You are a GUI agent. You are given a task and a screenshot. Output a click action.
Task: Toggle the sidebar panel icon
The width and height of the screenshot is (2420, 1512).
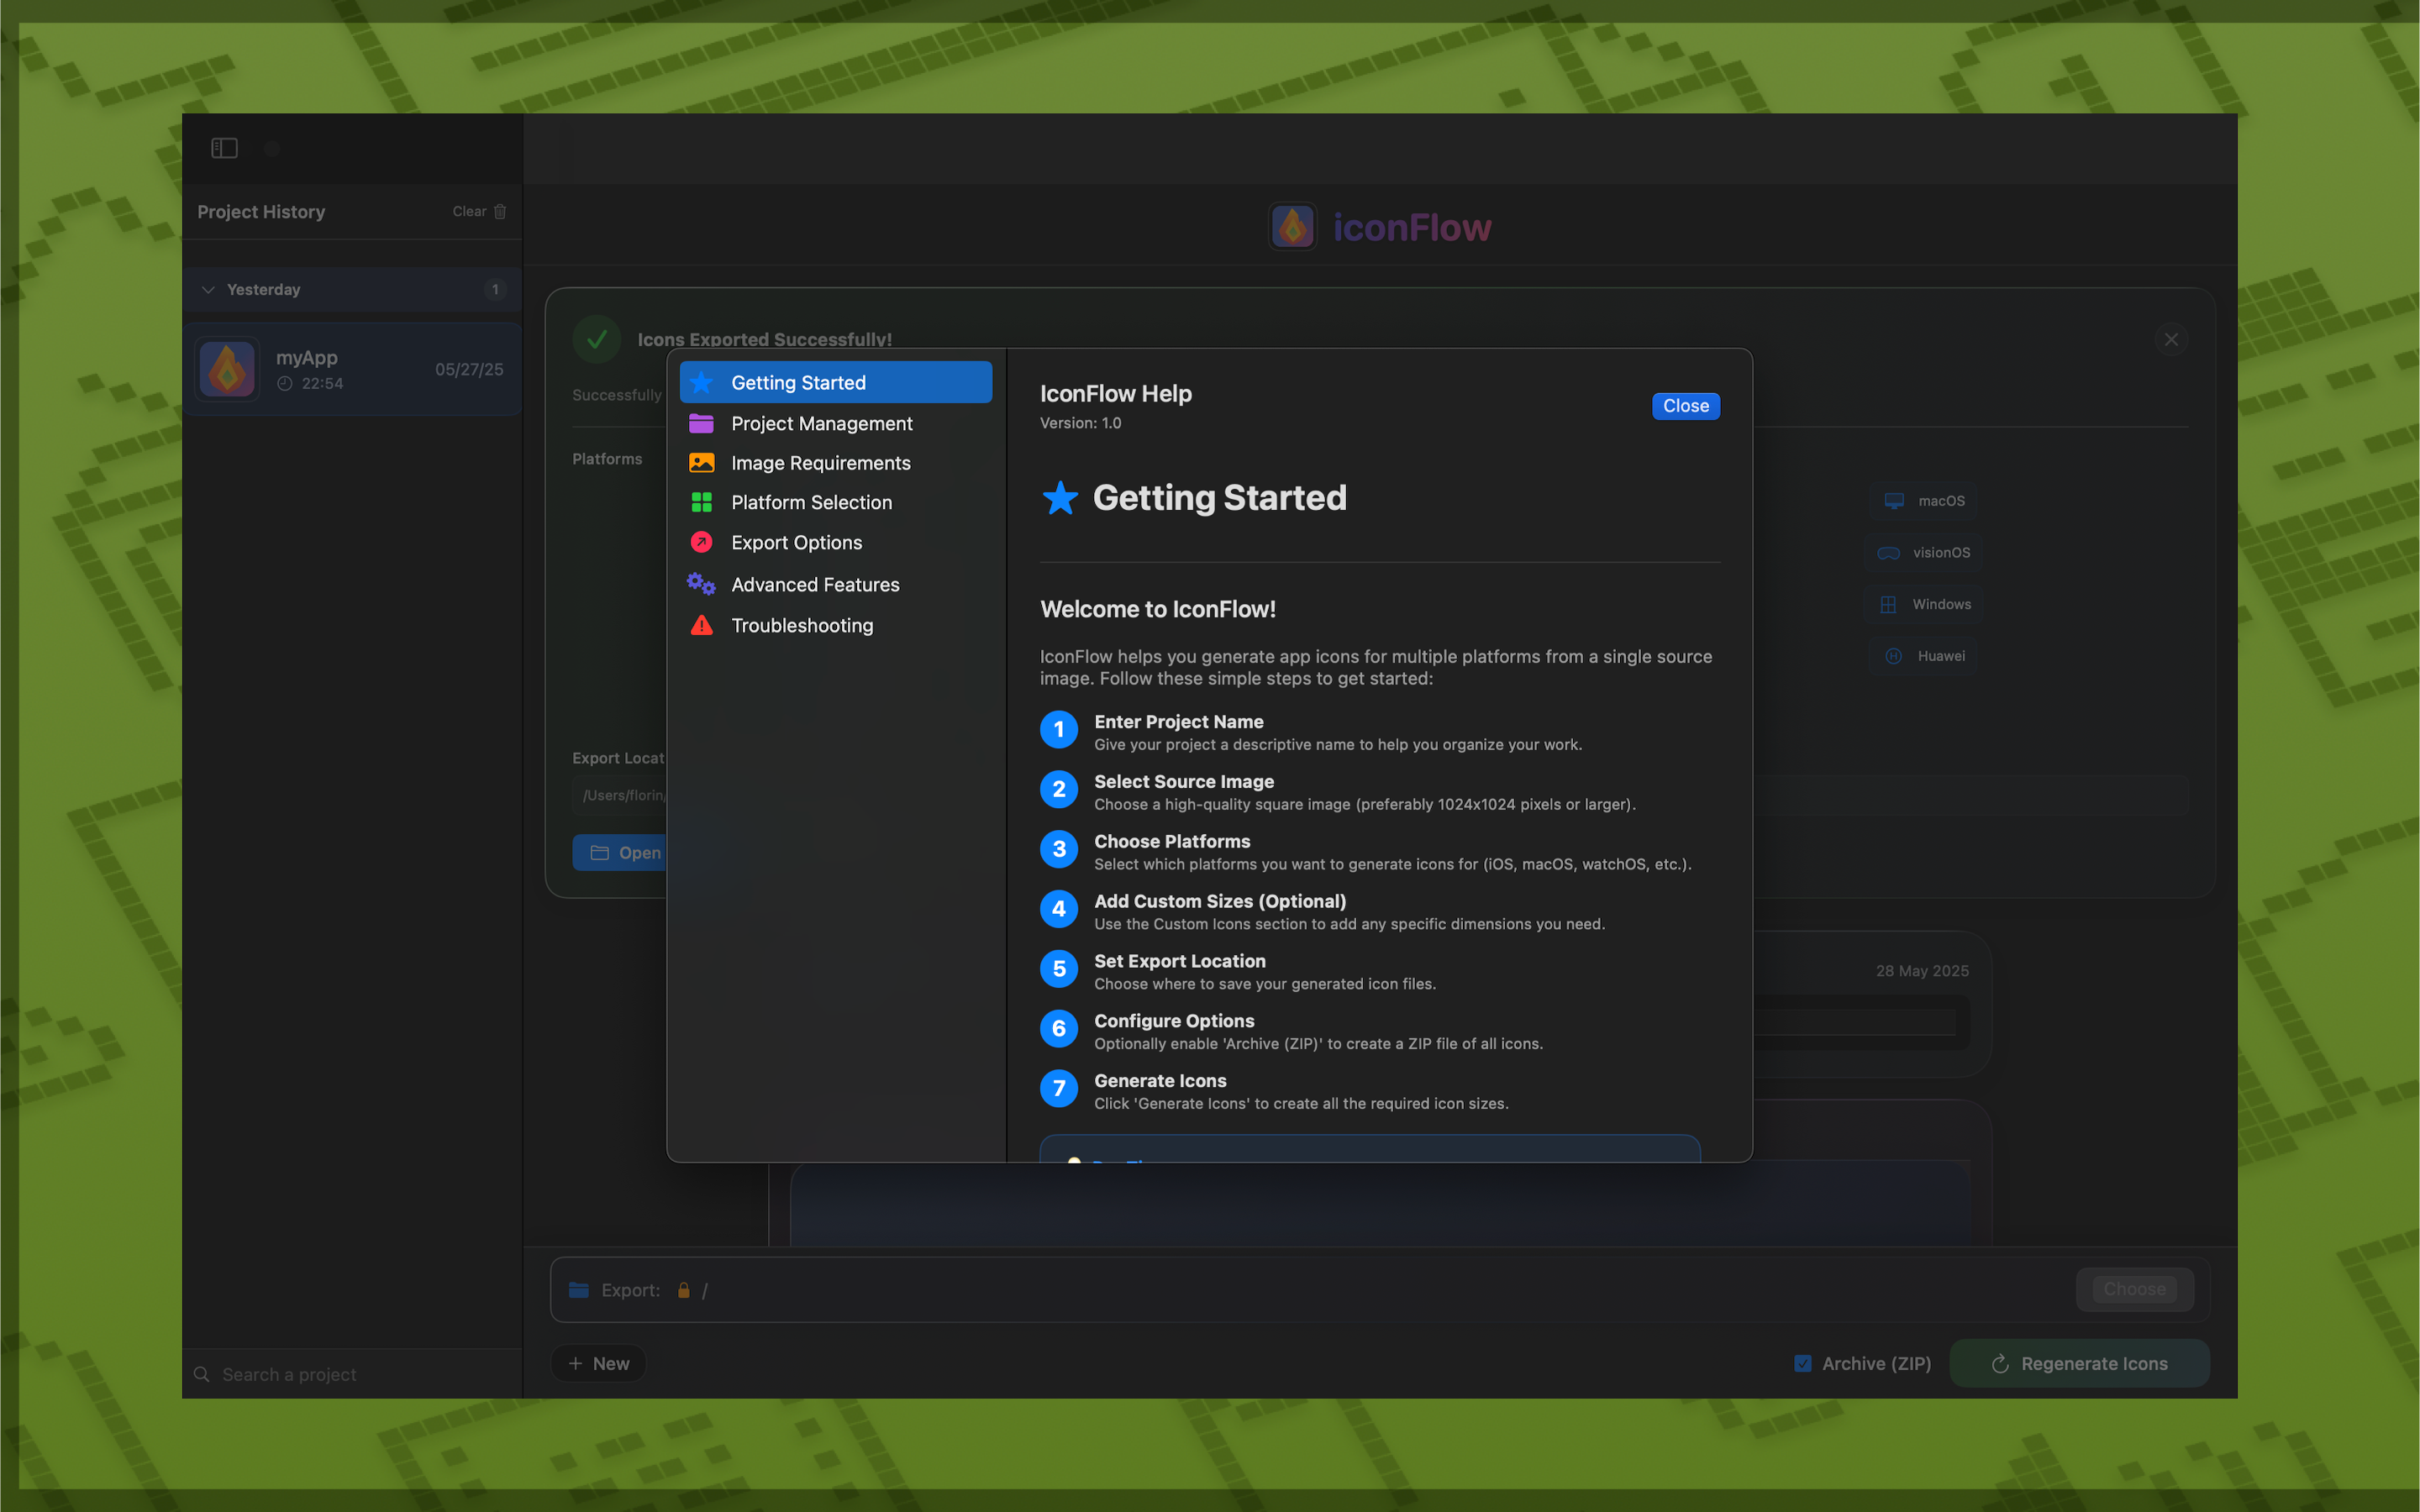224,148
